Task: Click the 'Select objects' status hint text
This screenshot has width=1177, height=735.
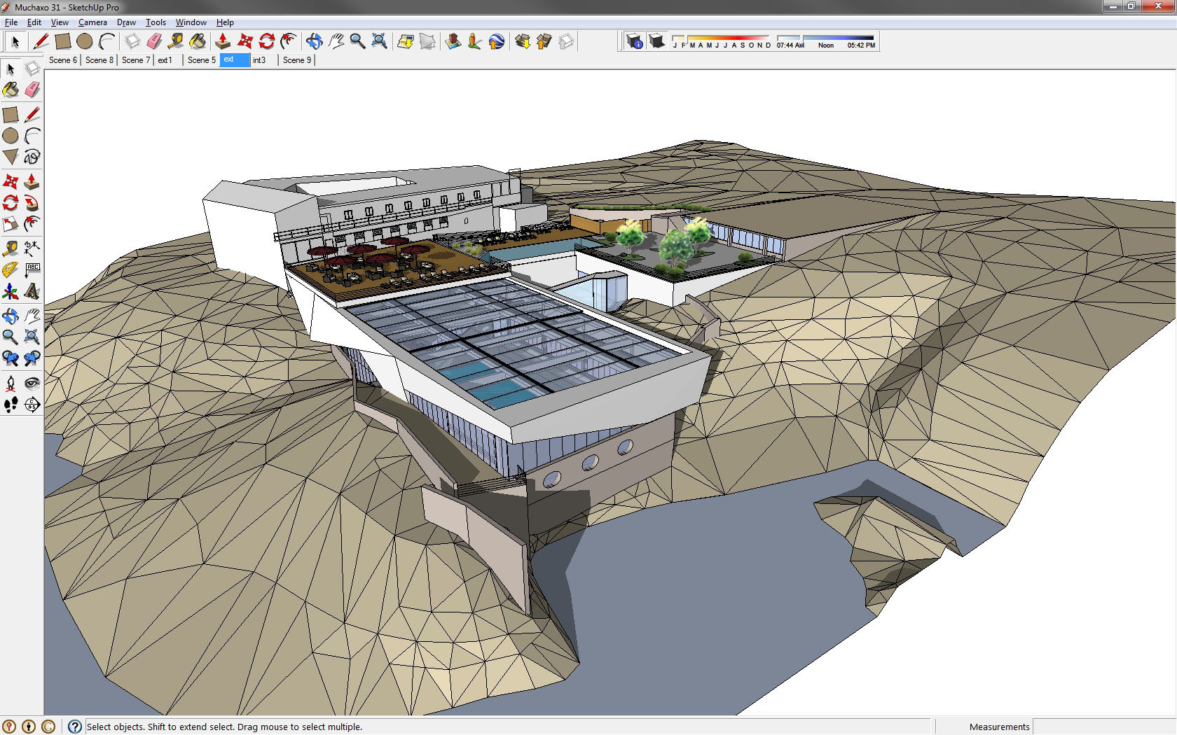Action: (x=224, y=727)
